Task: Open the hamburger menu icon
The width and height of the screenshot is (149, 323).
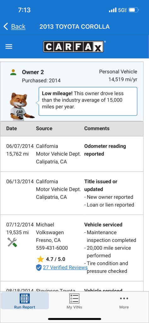Action: [x=9, y=47]
